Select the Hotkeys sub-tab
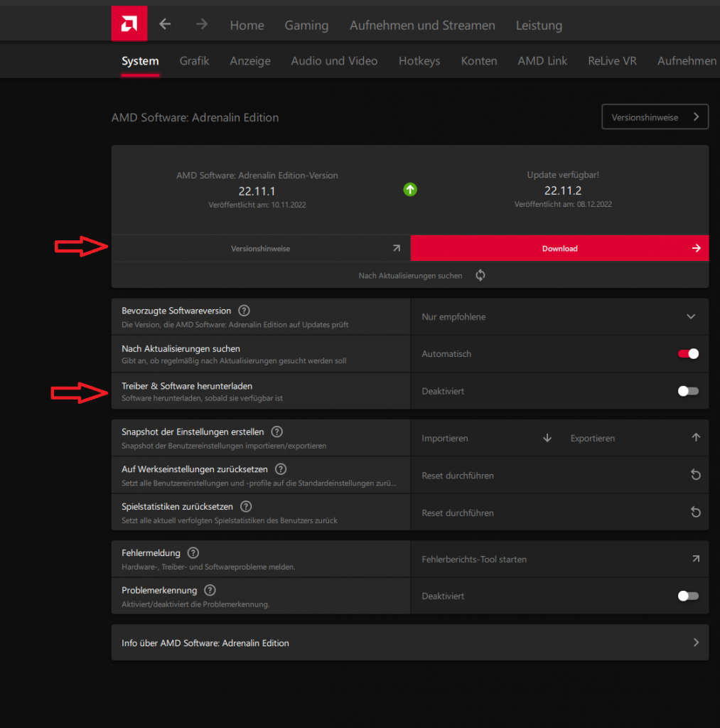720x728 pixels. coord(419,61)
